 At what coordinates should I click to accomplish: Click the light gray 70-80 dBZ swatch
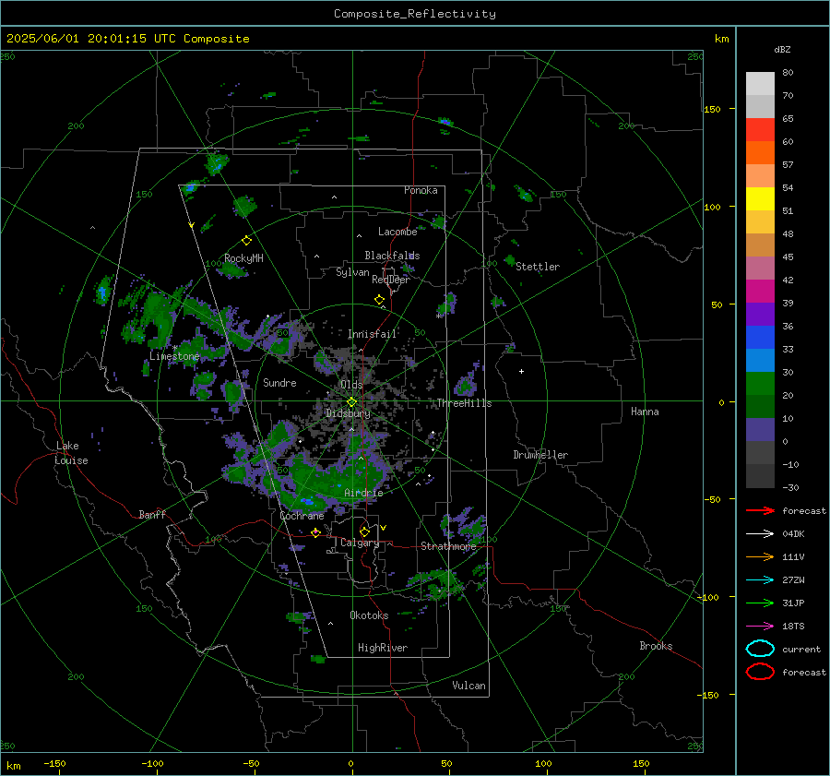point(760,84)
